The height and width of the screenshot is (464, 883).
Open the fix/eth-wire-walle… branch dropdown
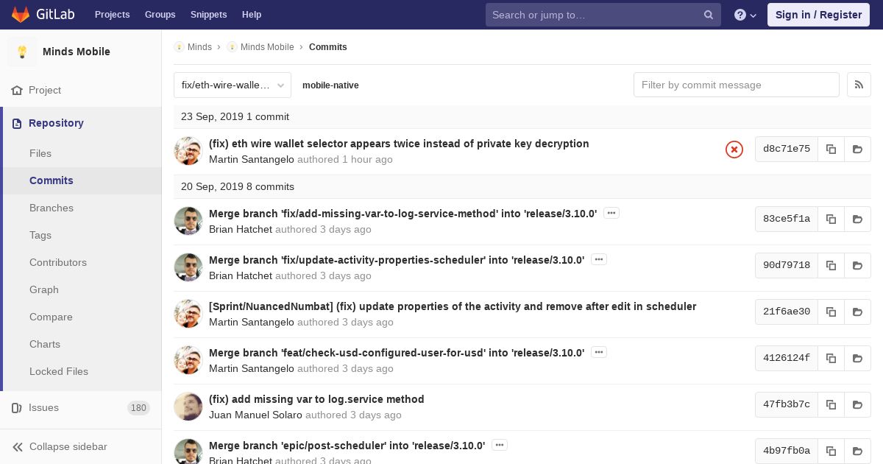click(233, 85)
